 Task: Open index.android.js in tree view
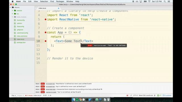[x=22, y=36]
